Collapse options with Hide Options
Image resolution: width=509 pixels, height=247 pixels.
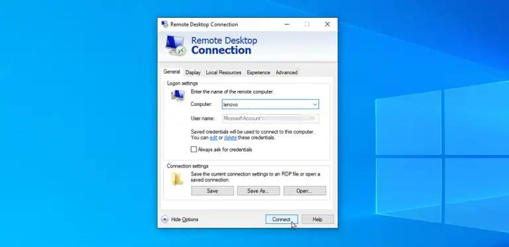184,219
